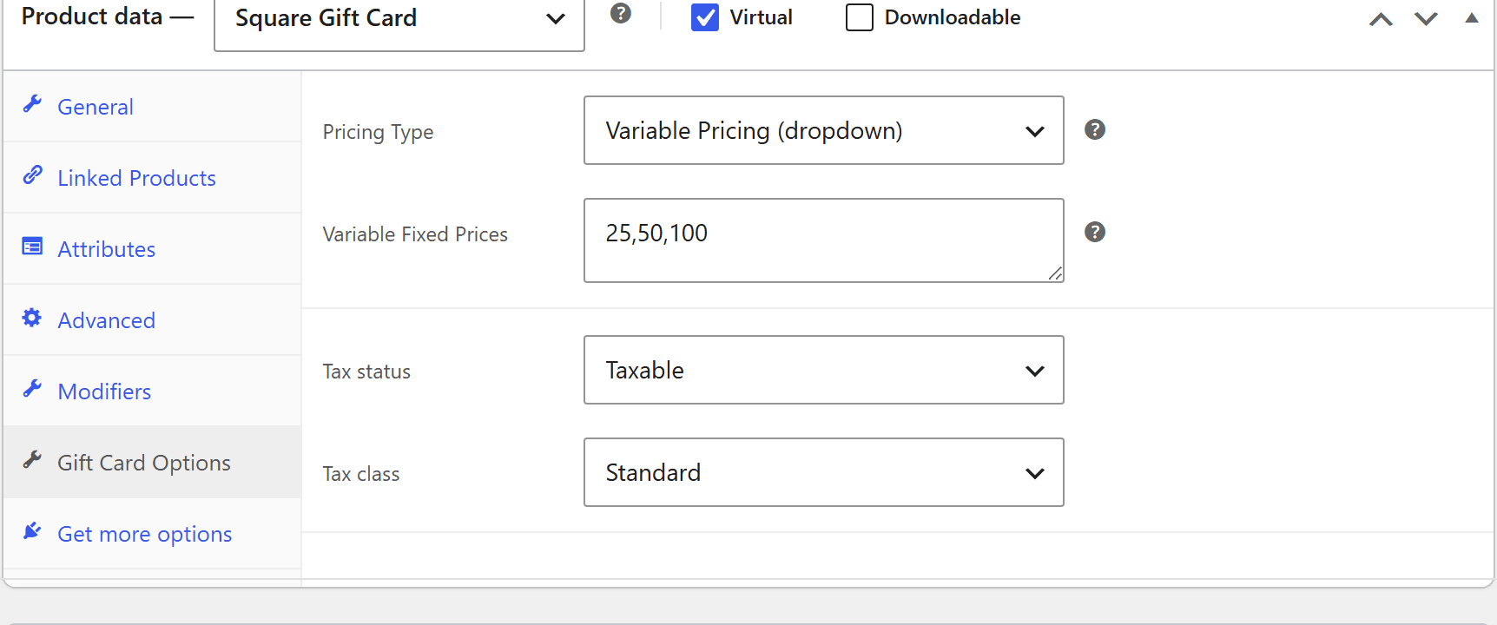Screen dimensions: 1497x625
Task: Click the Variable Fixed Prices label
Action: (x=415, y=234)
